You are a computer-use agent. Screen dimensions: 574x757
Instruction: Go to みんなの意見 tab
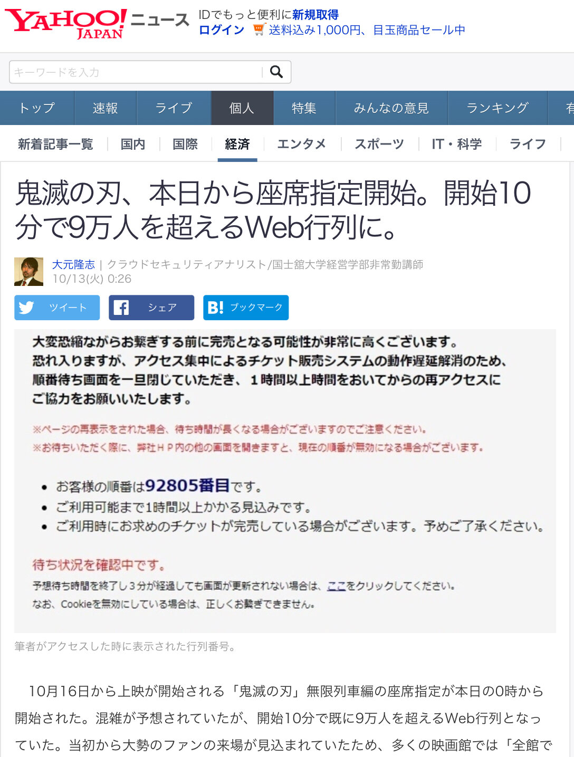(391, 108)
